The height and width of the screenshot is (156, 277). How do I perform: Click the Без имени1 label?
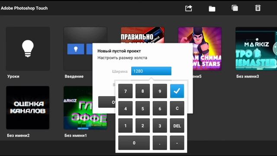pos(76,136)
